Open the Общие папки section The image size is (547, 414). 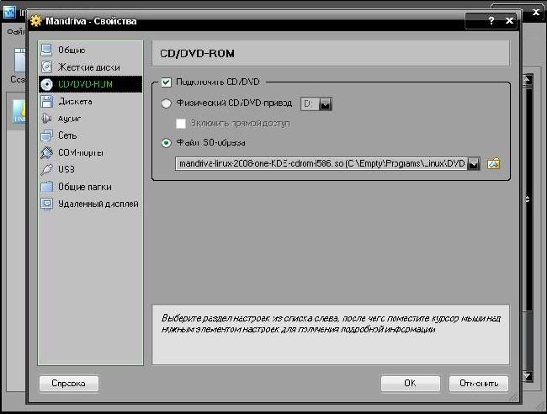tap(90, 187)
